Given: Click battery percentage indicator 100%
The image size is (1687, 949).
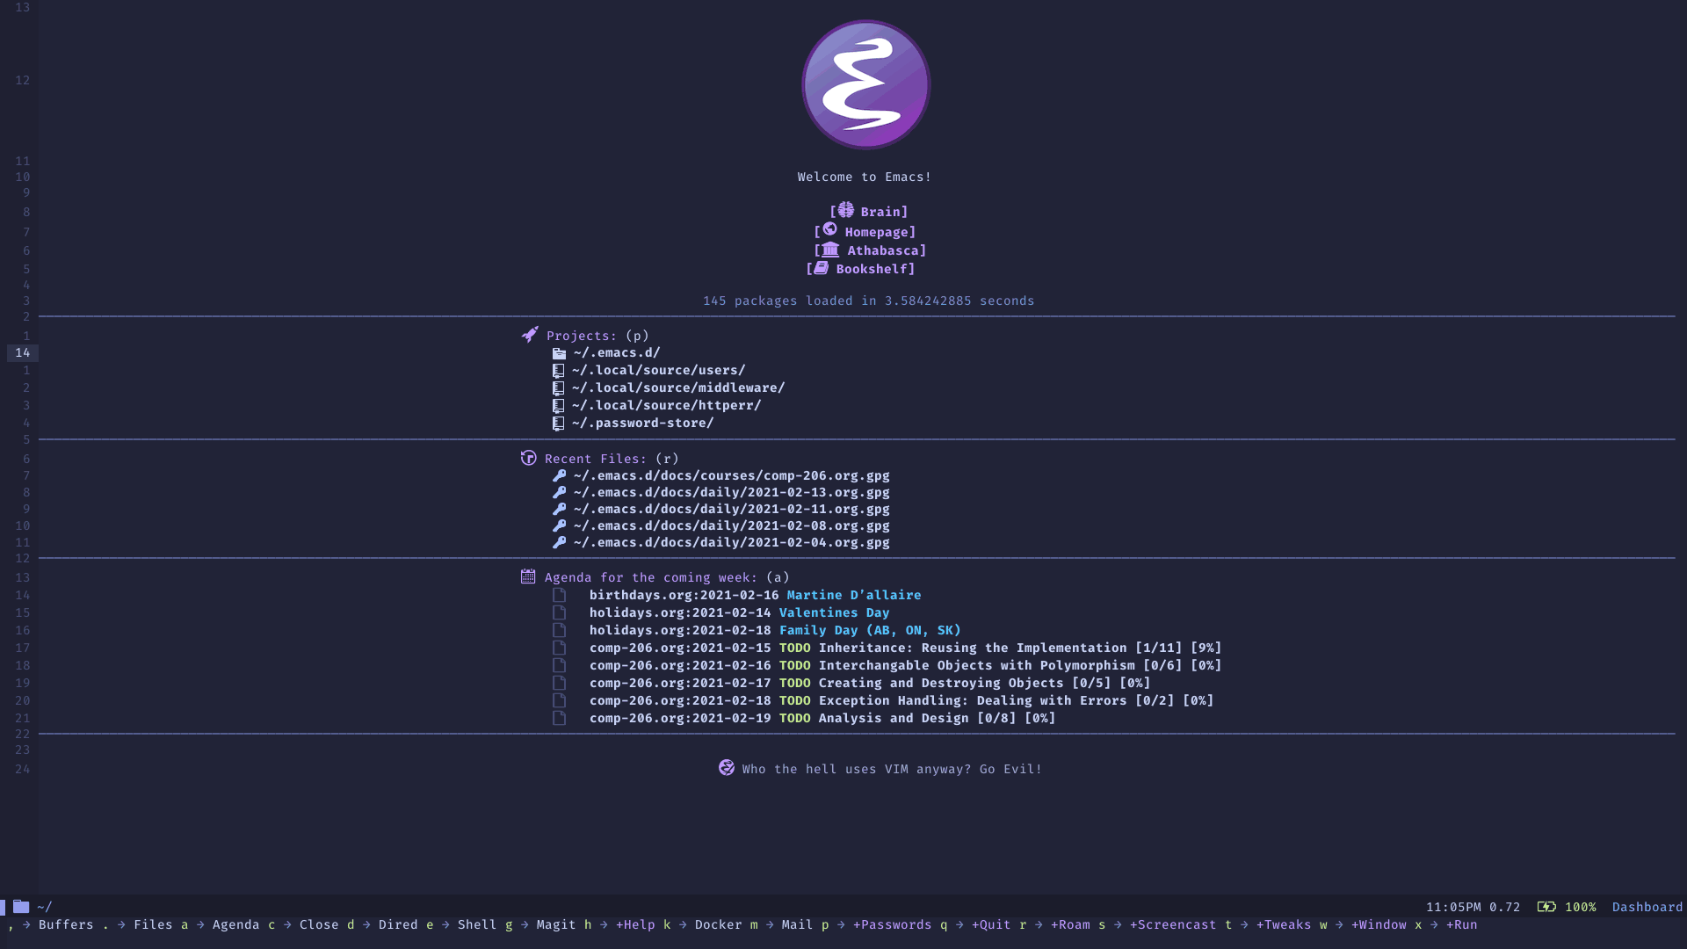Looking at the screenshot, I should 1581,908.
